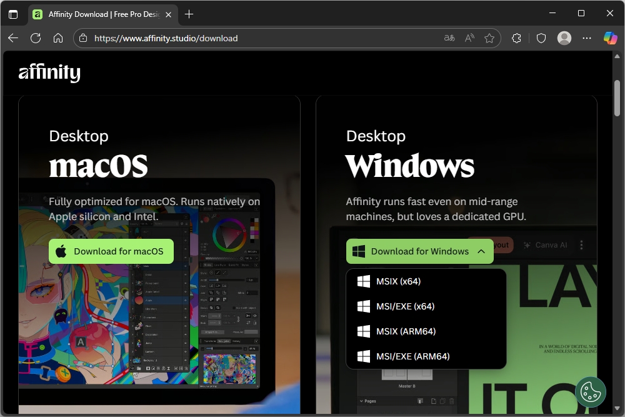
Task: Click the Windows logo in Download for Windows button
Action: 359,251
